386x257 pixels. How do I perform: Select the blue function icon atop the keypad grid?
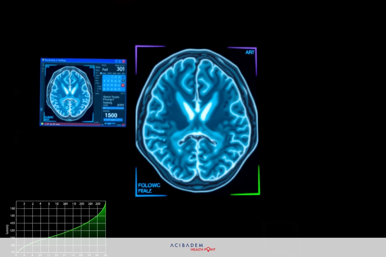click(123, 77)
